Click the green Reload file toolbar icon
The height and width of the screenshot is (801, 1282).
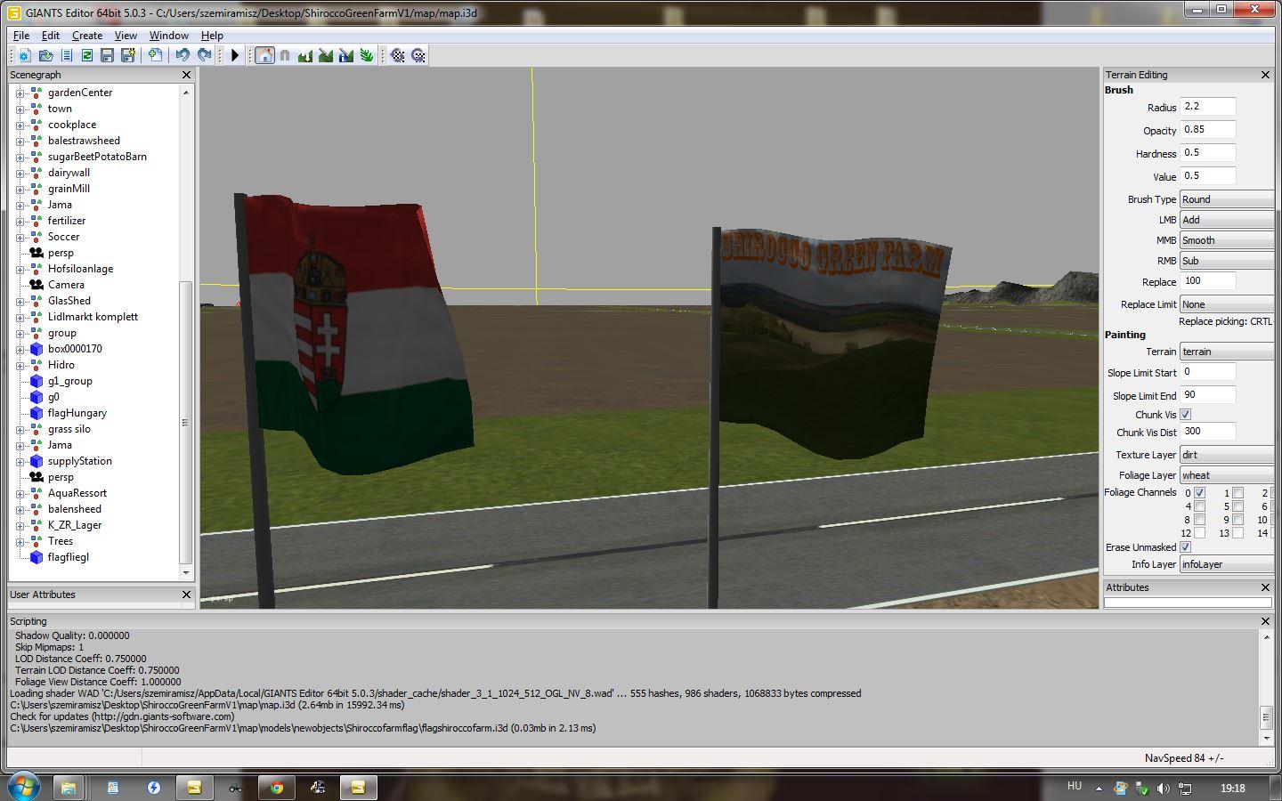[86, 55]
